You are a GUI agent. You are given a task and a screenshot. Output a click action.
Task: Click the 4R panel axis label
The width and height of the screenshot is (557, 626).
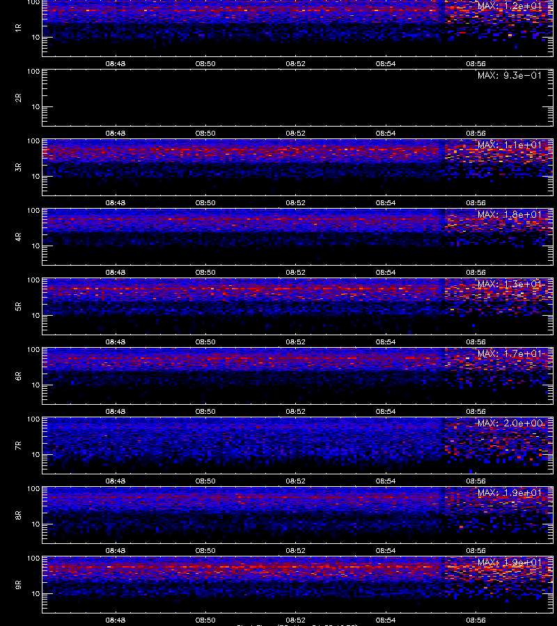pos(18,236)
